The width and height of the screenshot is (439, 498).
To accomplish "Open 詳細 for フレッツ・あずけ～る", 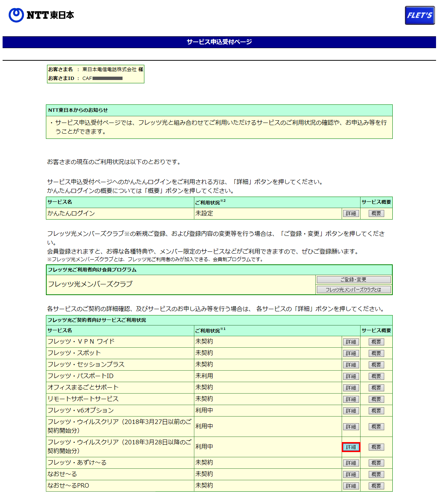I will click(351, 463).
